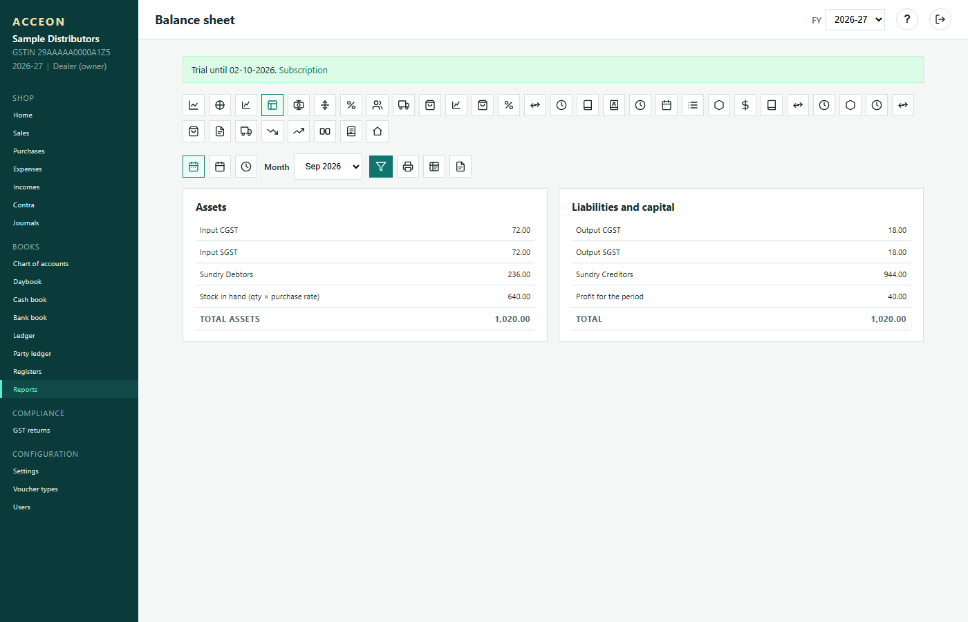
Task: Print the balance sheet via printer icon
Action: 408,167
